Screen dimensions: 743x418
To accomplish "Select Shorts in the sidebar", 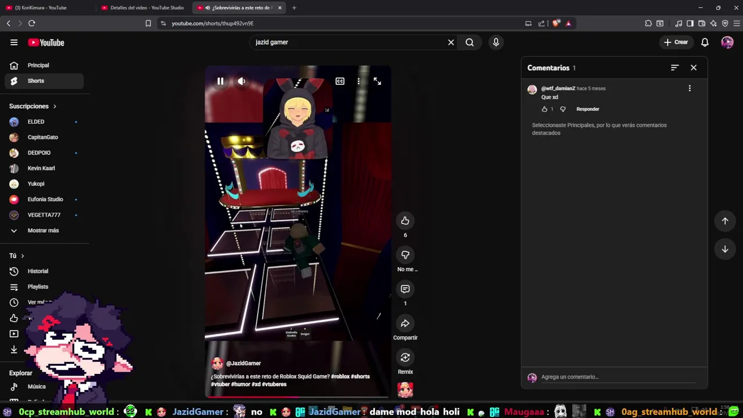I will pos(44,81).
